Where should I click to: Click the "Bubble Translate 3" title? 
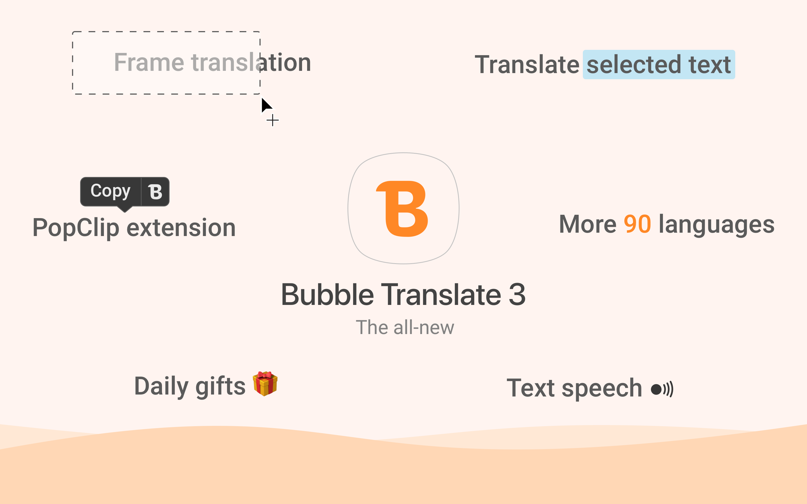pyautogui.click(x=403, y=295)
